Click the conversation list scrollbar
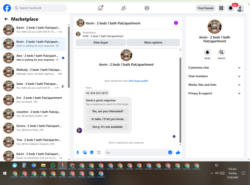This screenshot has height=185, width=250. [68, 56]
